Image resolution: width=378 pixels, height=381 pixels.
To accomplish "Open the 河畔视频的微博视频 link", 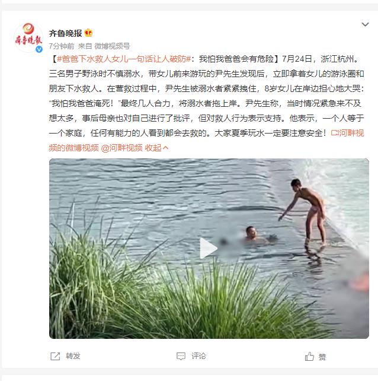I will 206,140.
